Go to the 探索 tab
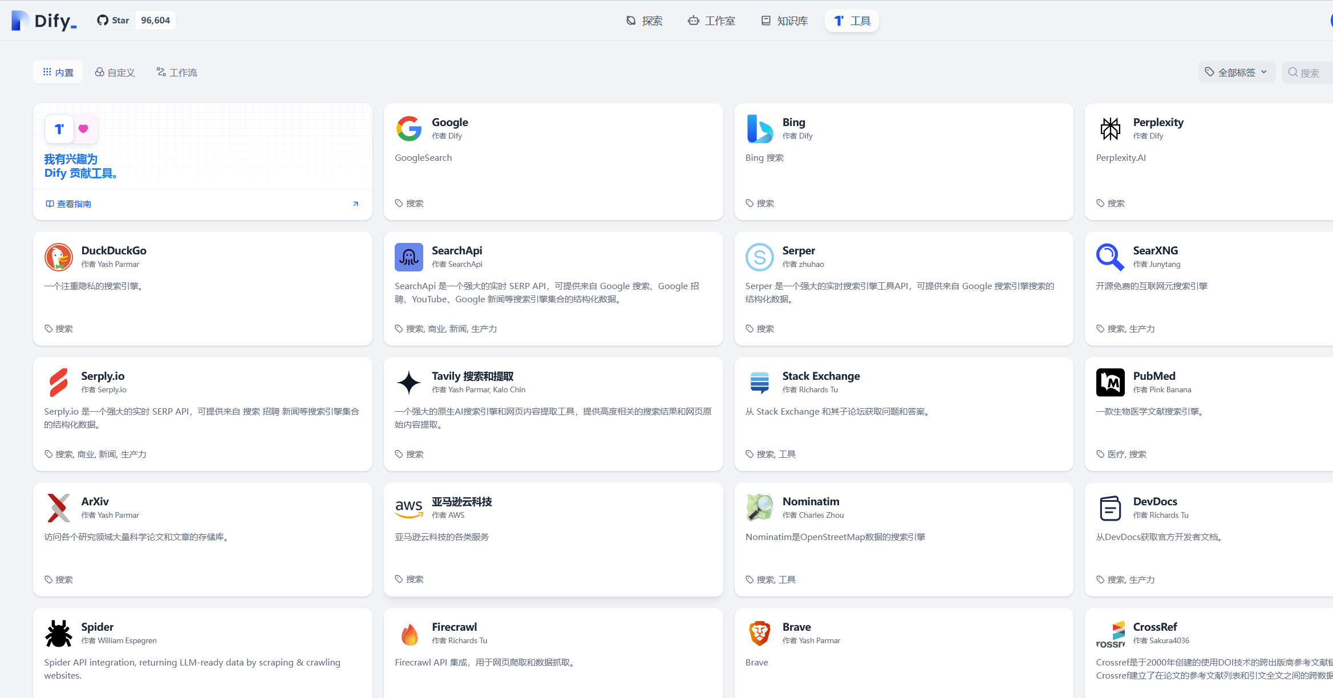Viewport: 1333px width, 698px height. click(x=644, y=21)
